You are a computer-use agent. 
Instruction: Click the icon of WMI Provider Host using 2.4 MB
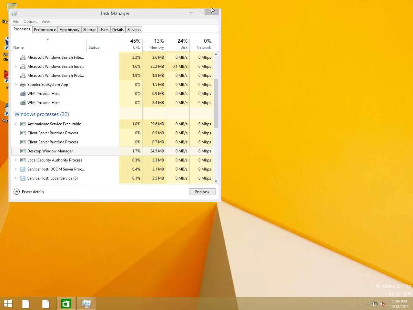coord(23,103)
